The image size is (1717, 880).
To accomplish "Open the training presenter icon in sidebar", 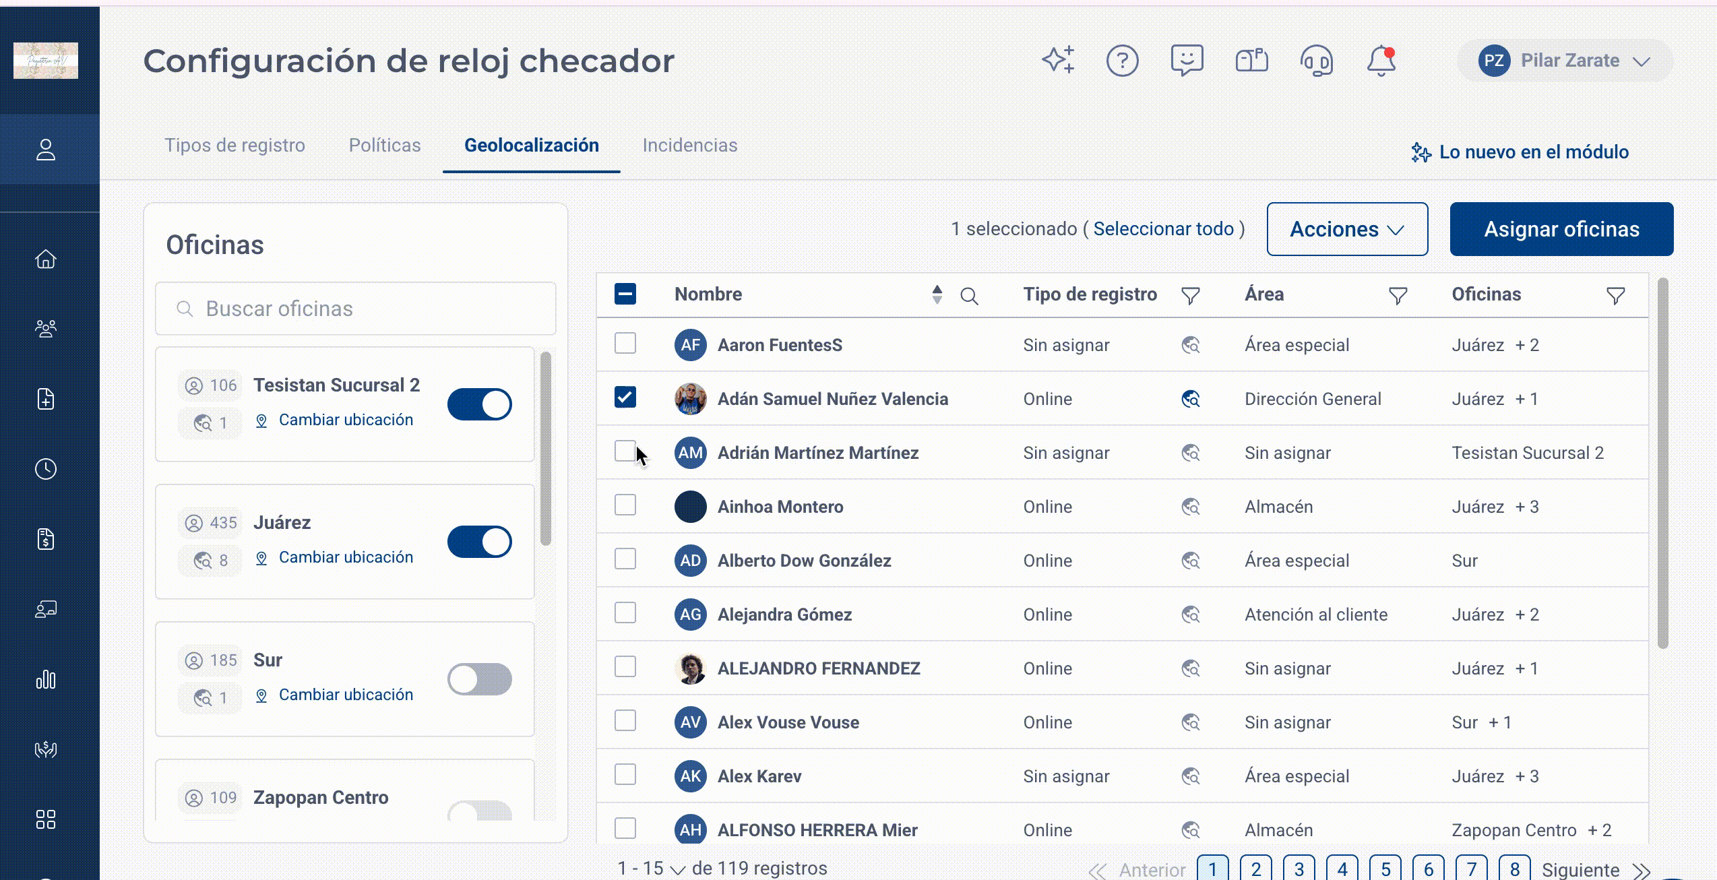I will (x=46, y=609).
